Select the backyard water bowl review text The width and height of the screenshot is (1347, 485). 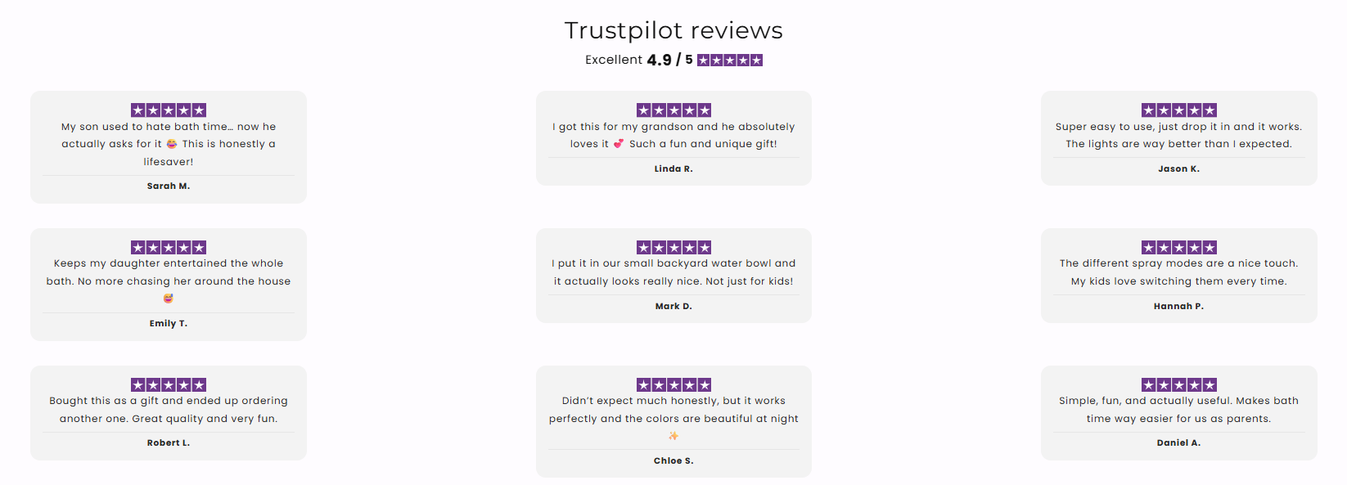(673, 272)
